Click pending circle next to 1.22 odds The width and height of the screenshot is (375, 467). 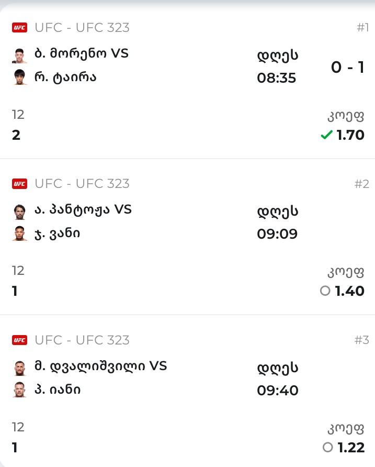point(328,447)
